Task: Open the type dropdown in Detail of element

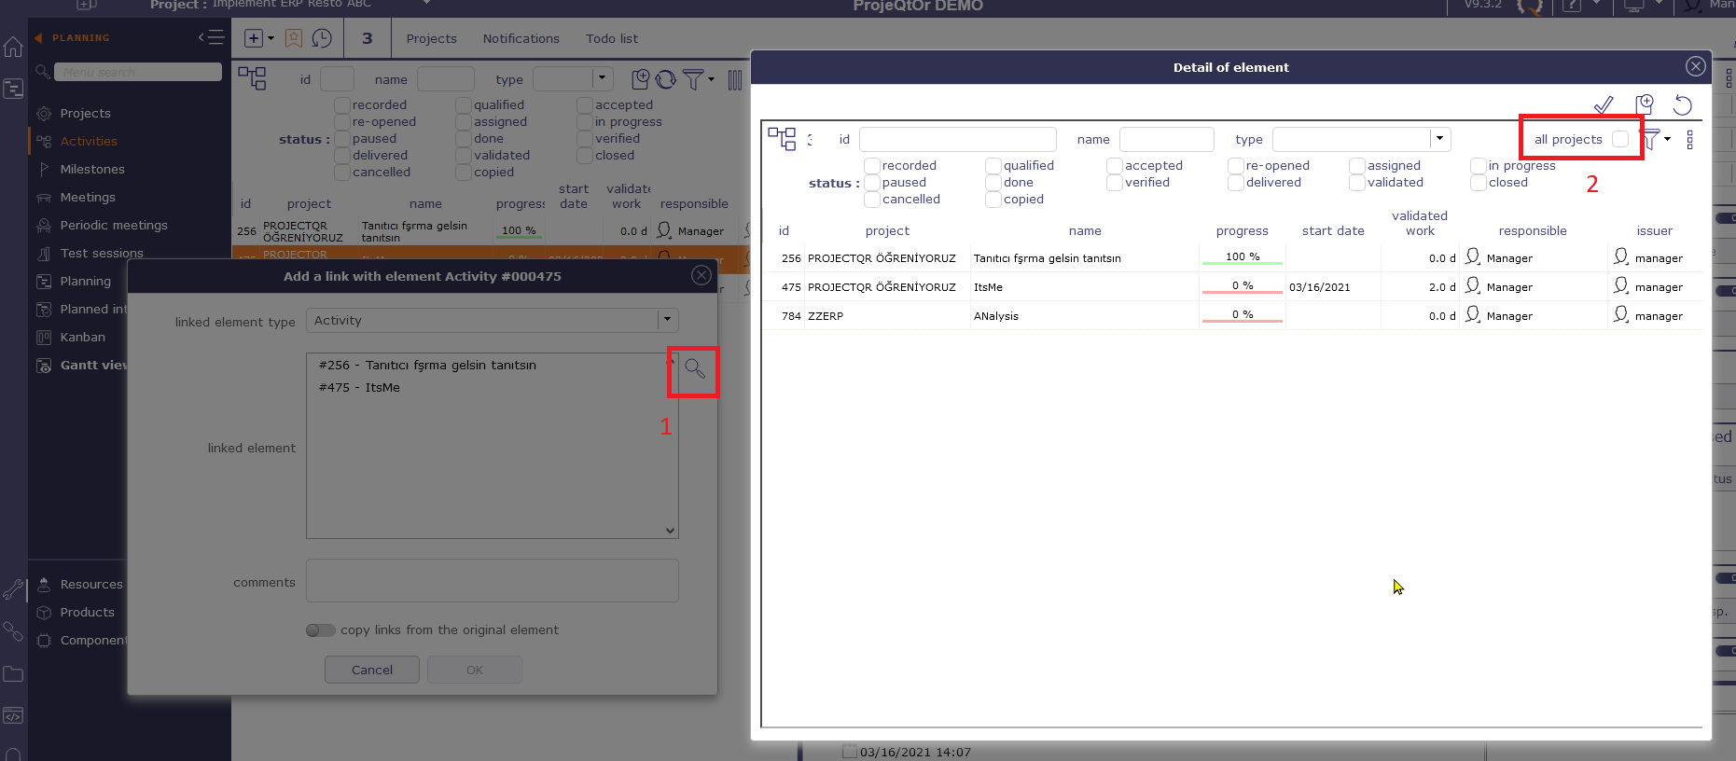Action: [1439, 139]
